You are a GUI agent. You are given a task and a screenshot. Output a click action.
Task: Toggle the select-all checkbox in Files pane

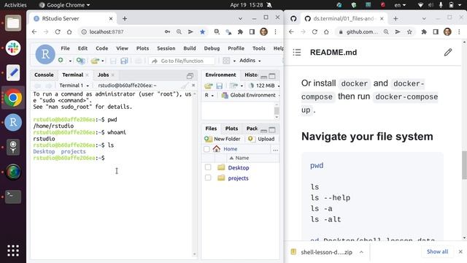[x=207, y=149]
